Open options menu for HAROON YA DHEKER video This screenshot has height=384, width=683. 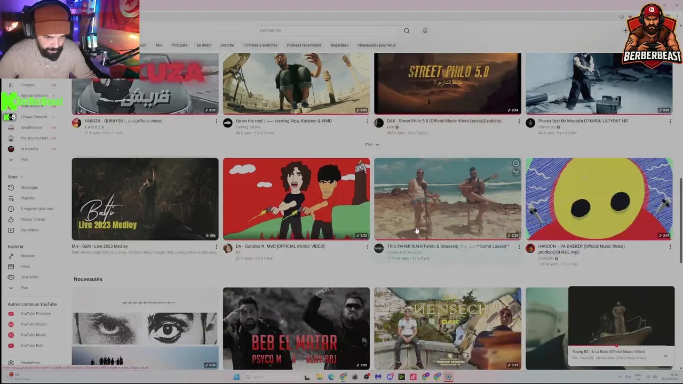pos(670,247)
